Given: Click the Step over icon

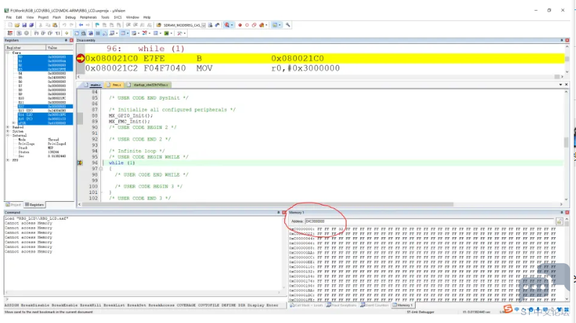Looking at the screenshot, I should click(x=43, y=33).
